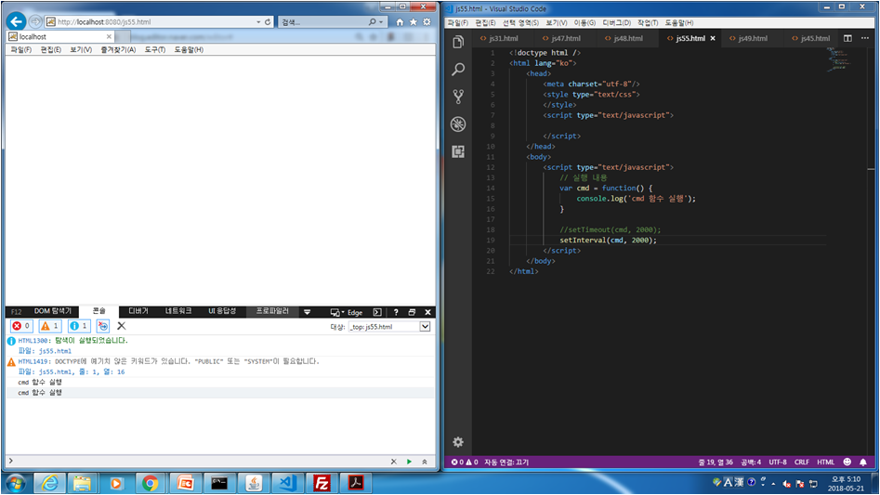Open the VS Code Explorer view
The width and height of the screenshot is (880, 495).
tap(458, 42)
